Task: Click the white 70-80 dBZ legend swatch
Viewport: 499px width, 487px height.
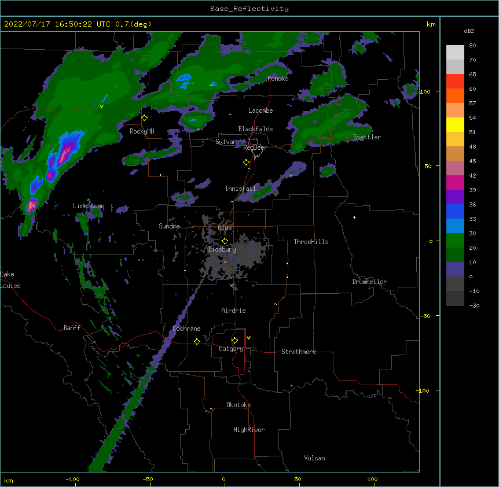Action: coord(455,53)
